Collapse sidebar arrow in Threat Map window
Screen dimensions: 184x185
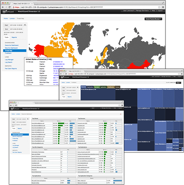[25, 25]
